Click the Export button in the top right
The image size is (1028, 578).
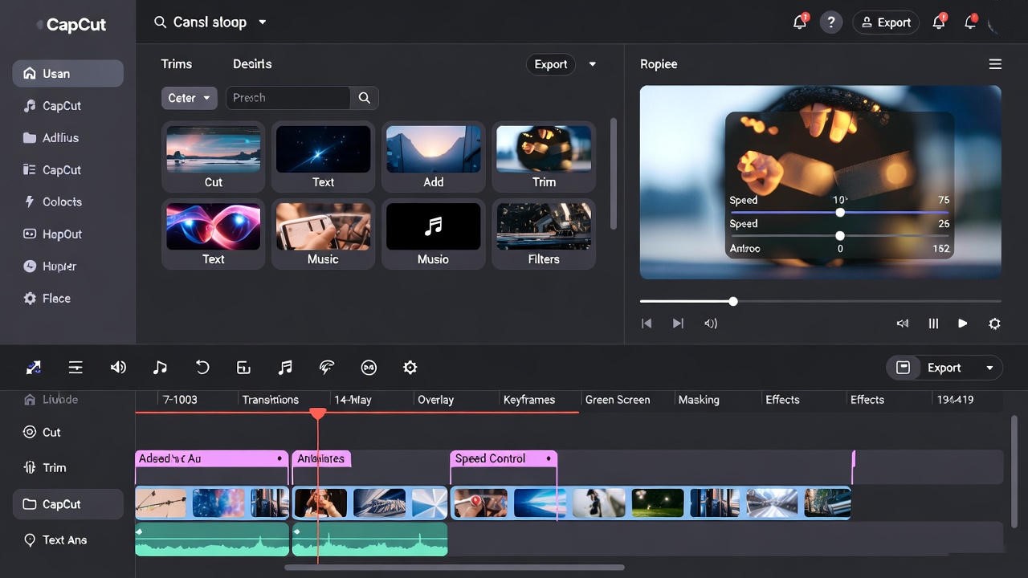886,22
